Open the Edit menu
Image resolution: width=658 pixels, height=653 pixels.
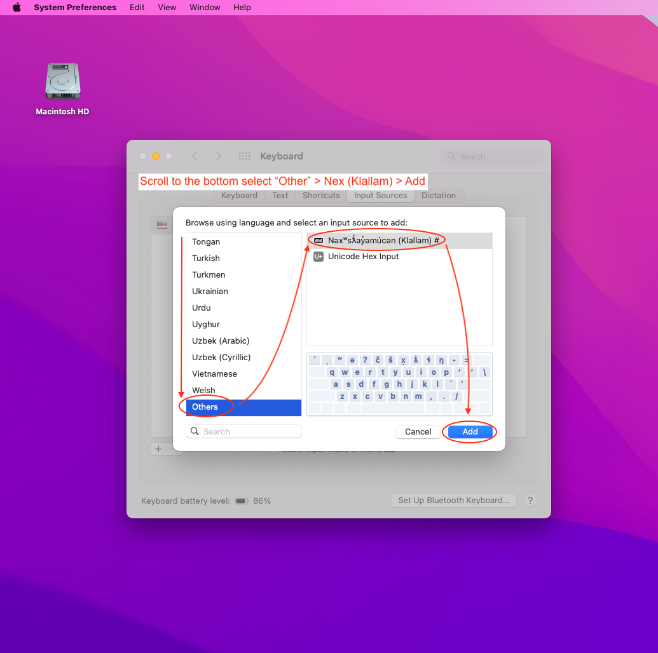point(137,7)
